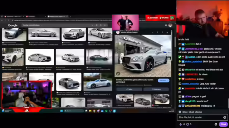Switch to the first browser tab
The image size is (229, 128).
click(x=14, y=16)
